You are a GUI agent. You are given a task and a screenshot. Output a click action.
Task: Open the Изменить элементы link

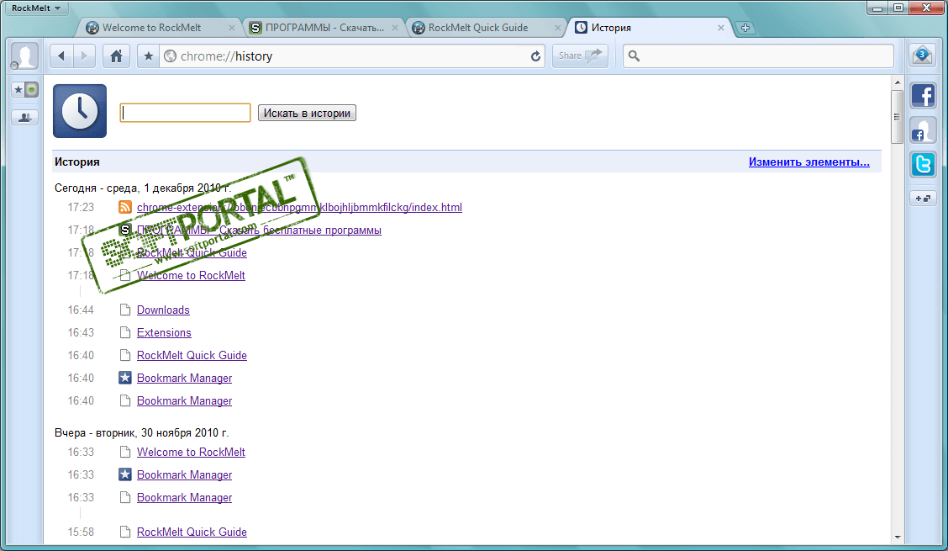(x=809, y=162)
